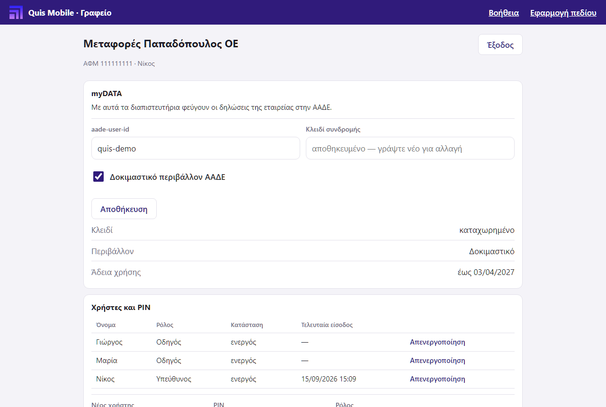Click the Quis Mobile · Γραφείο title
The width and height of the screenshot is (606, 407).
70,13
